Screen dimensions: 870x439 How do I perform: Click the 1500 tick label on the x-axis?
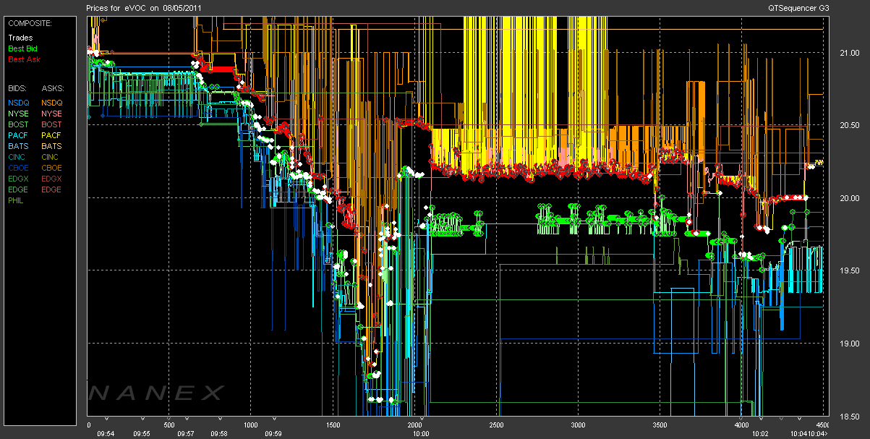333,425
